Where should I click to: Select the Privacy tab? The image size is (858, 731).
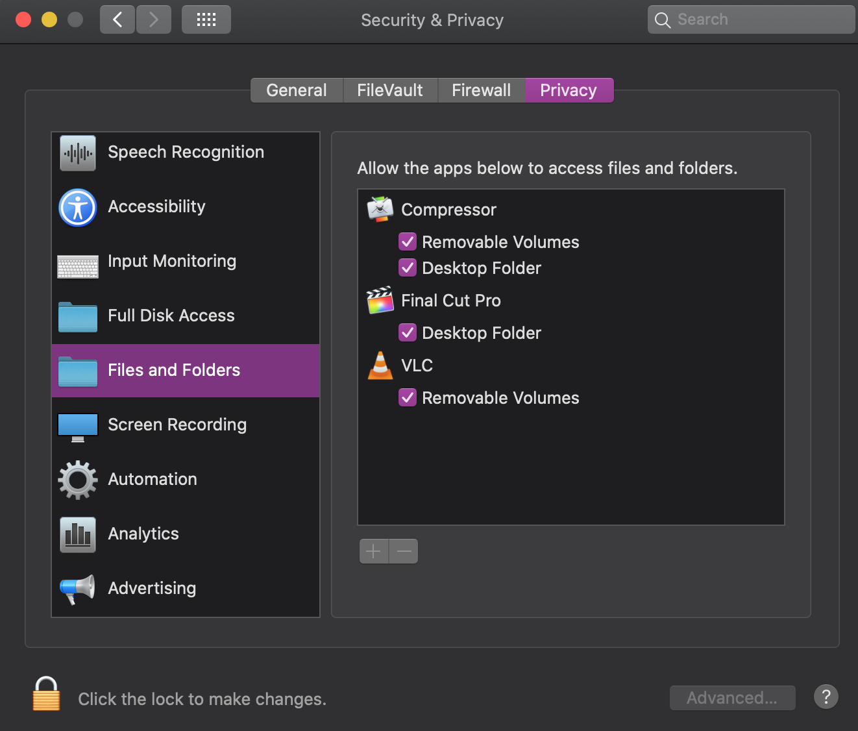tap(569, 90)
